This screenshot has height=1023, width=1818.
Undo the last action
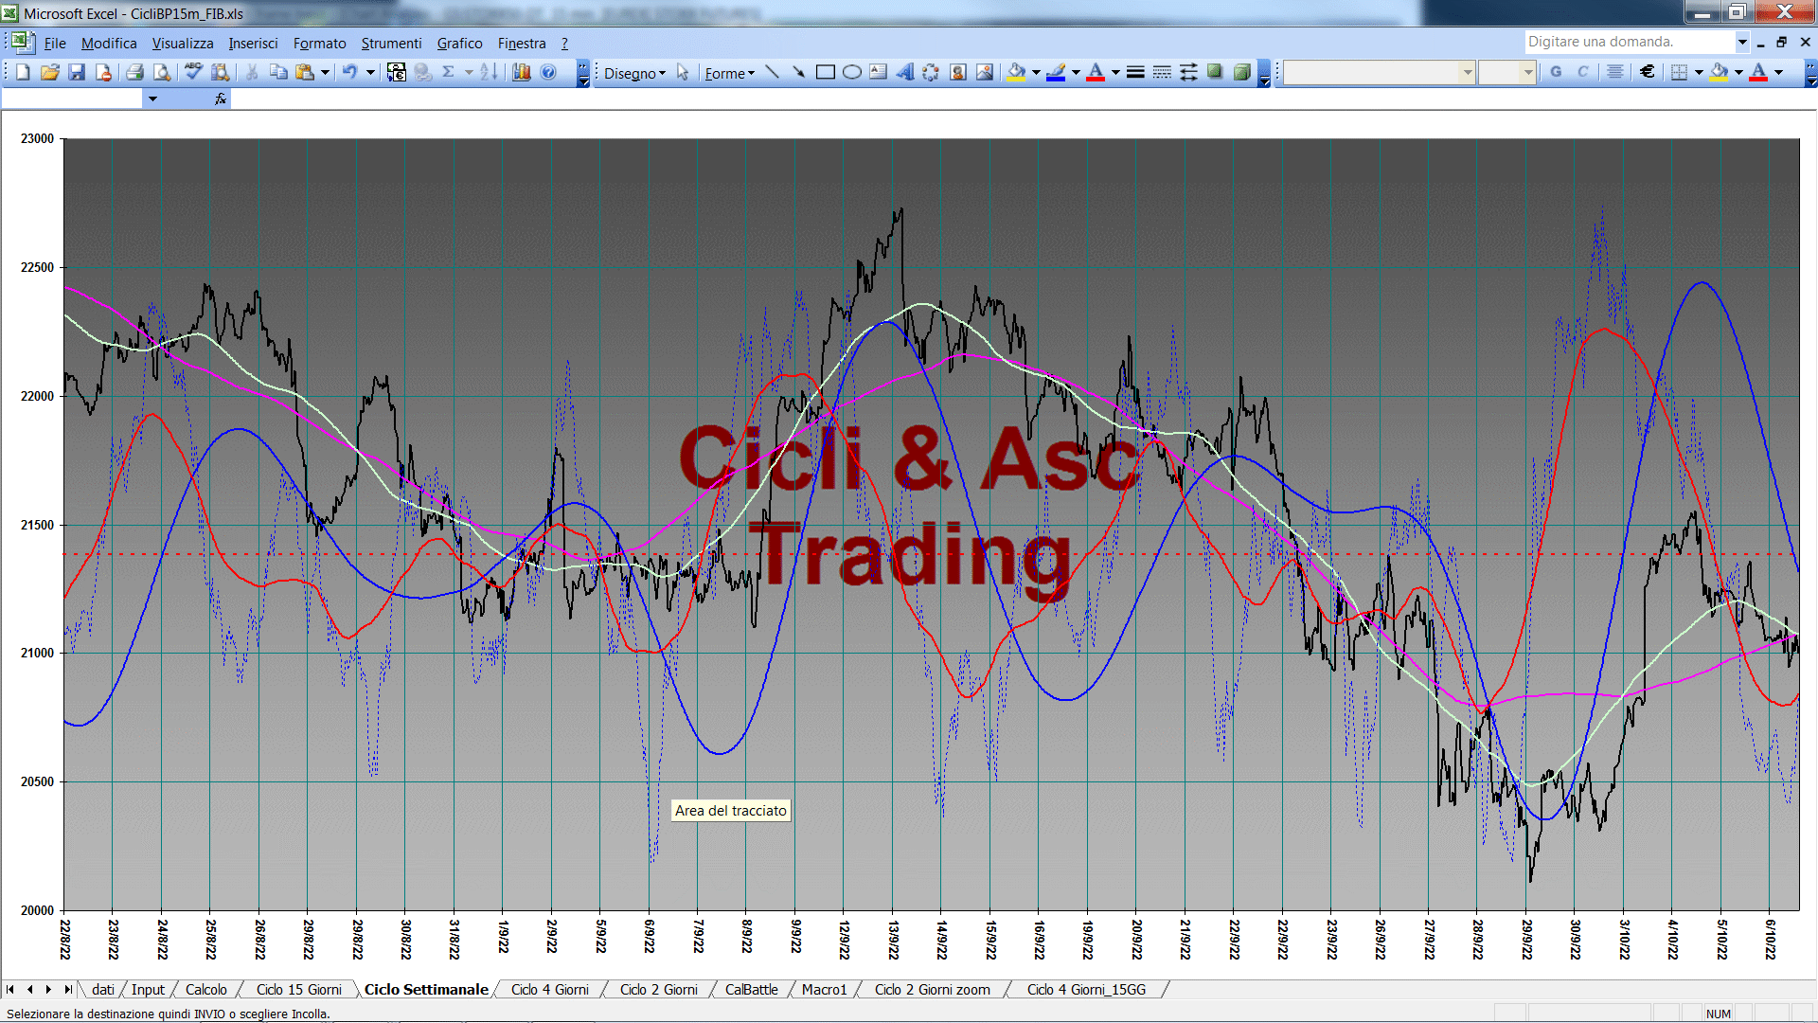click(x=350, y=72)
